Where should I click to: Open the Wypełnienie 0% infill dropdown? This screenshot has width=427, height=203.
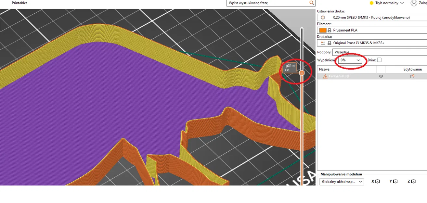click(351, 60)
